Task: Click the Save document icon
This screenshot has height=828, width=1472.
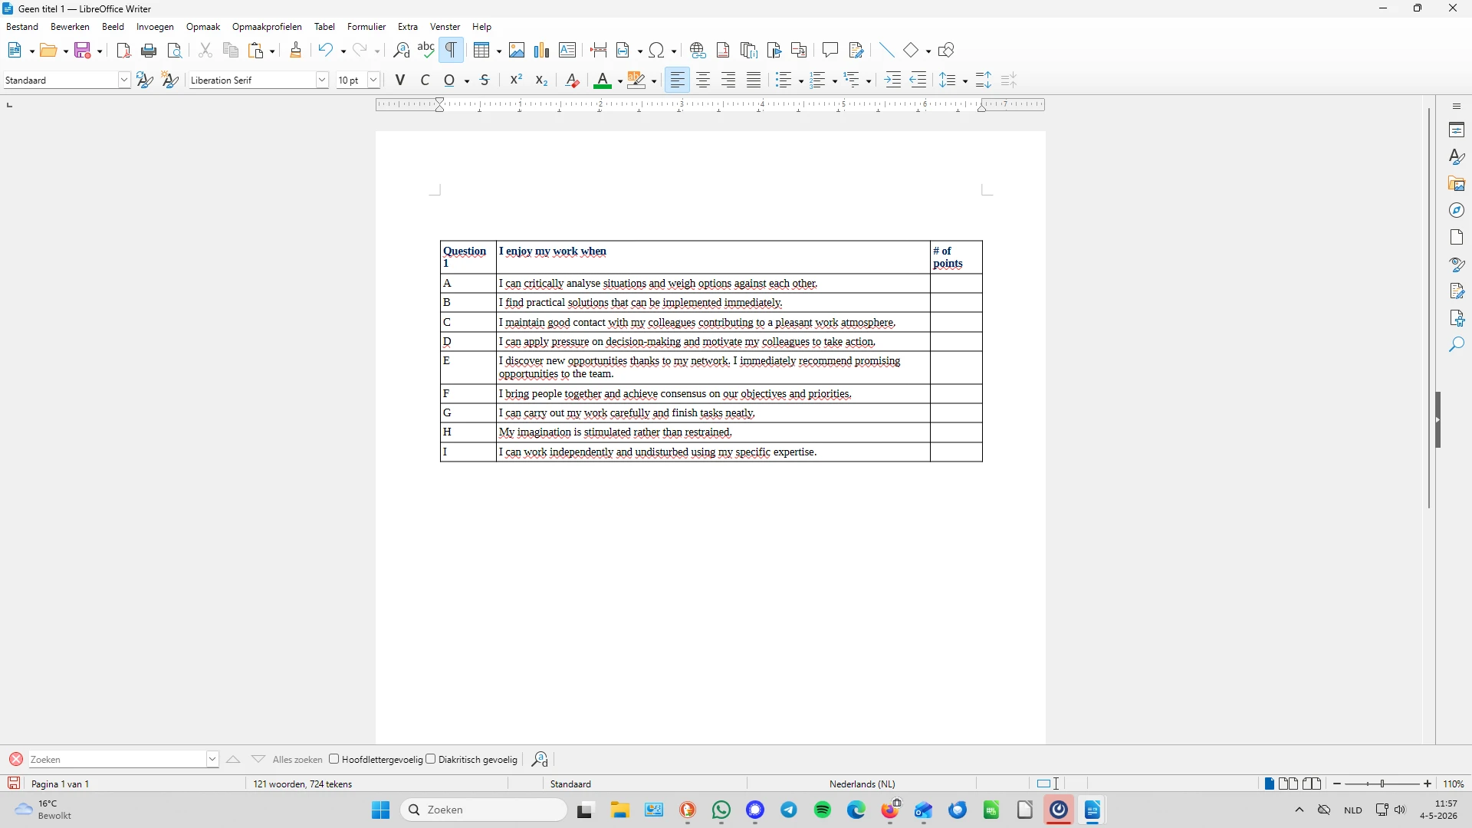Action: point(83,51)
